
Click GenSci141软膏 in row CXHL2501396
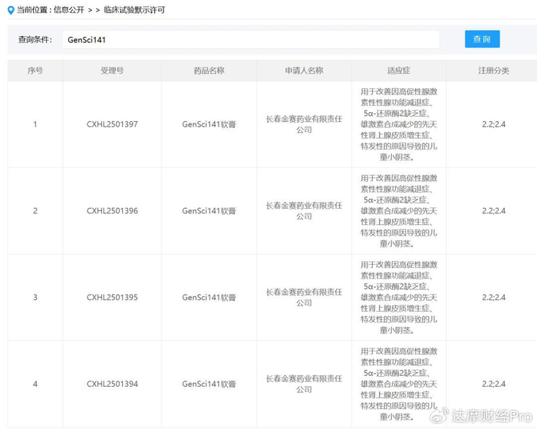pos(209,211)
